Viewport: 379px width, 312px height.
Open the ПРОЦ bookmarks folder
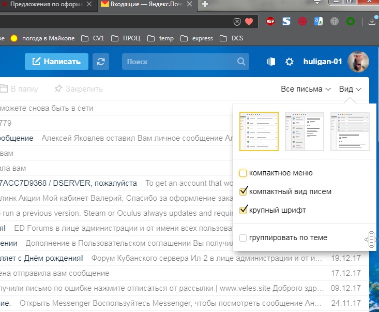[126, 38]
